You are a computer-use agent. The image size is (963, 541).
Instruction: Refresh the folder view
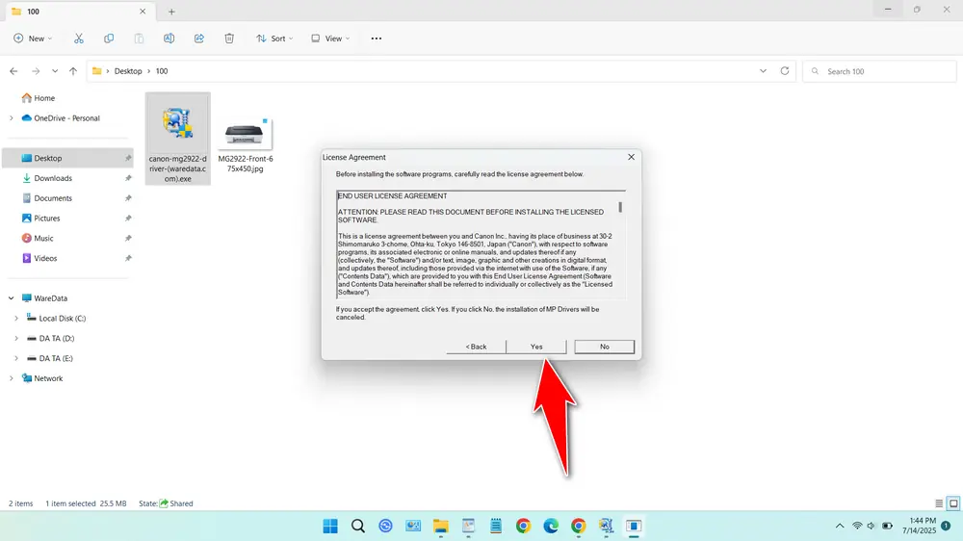click(784, 71)
